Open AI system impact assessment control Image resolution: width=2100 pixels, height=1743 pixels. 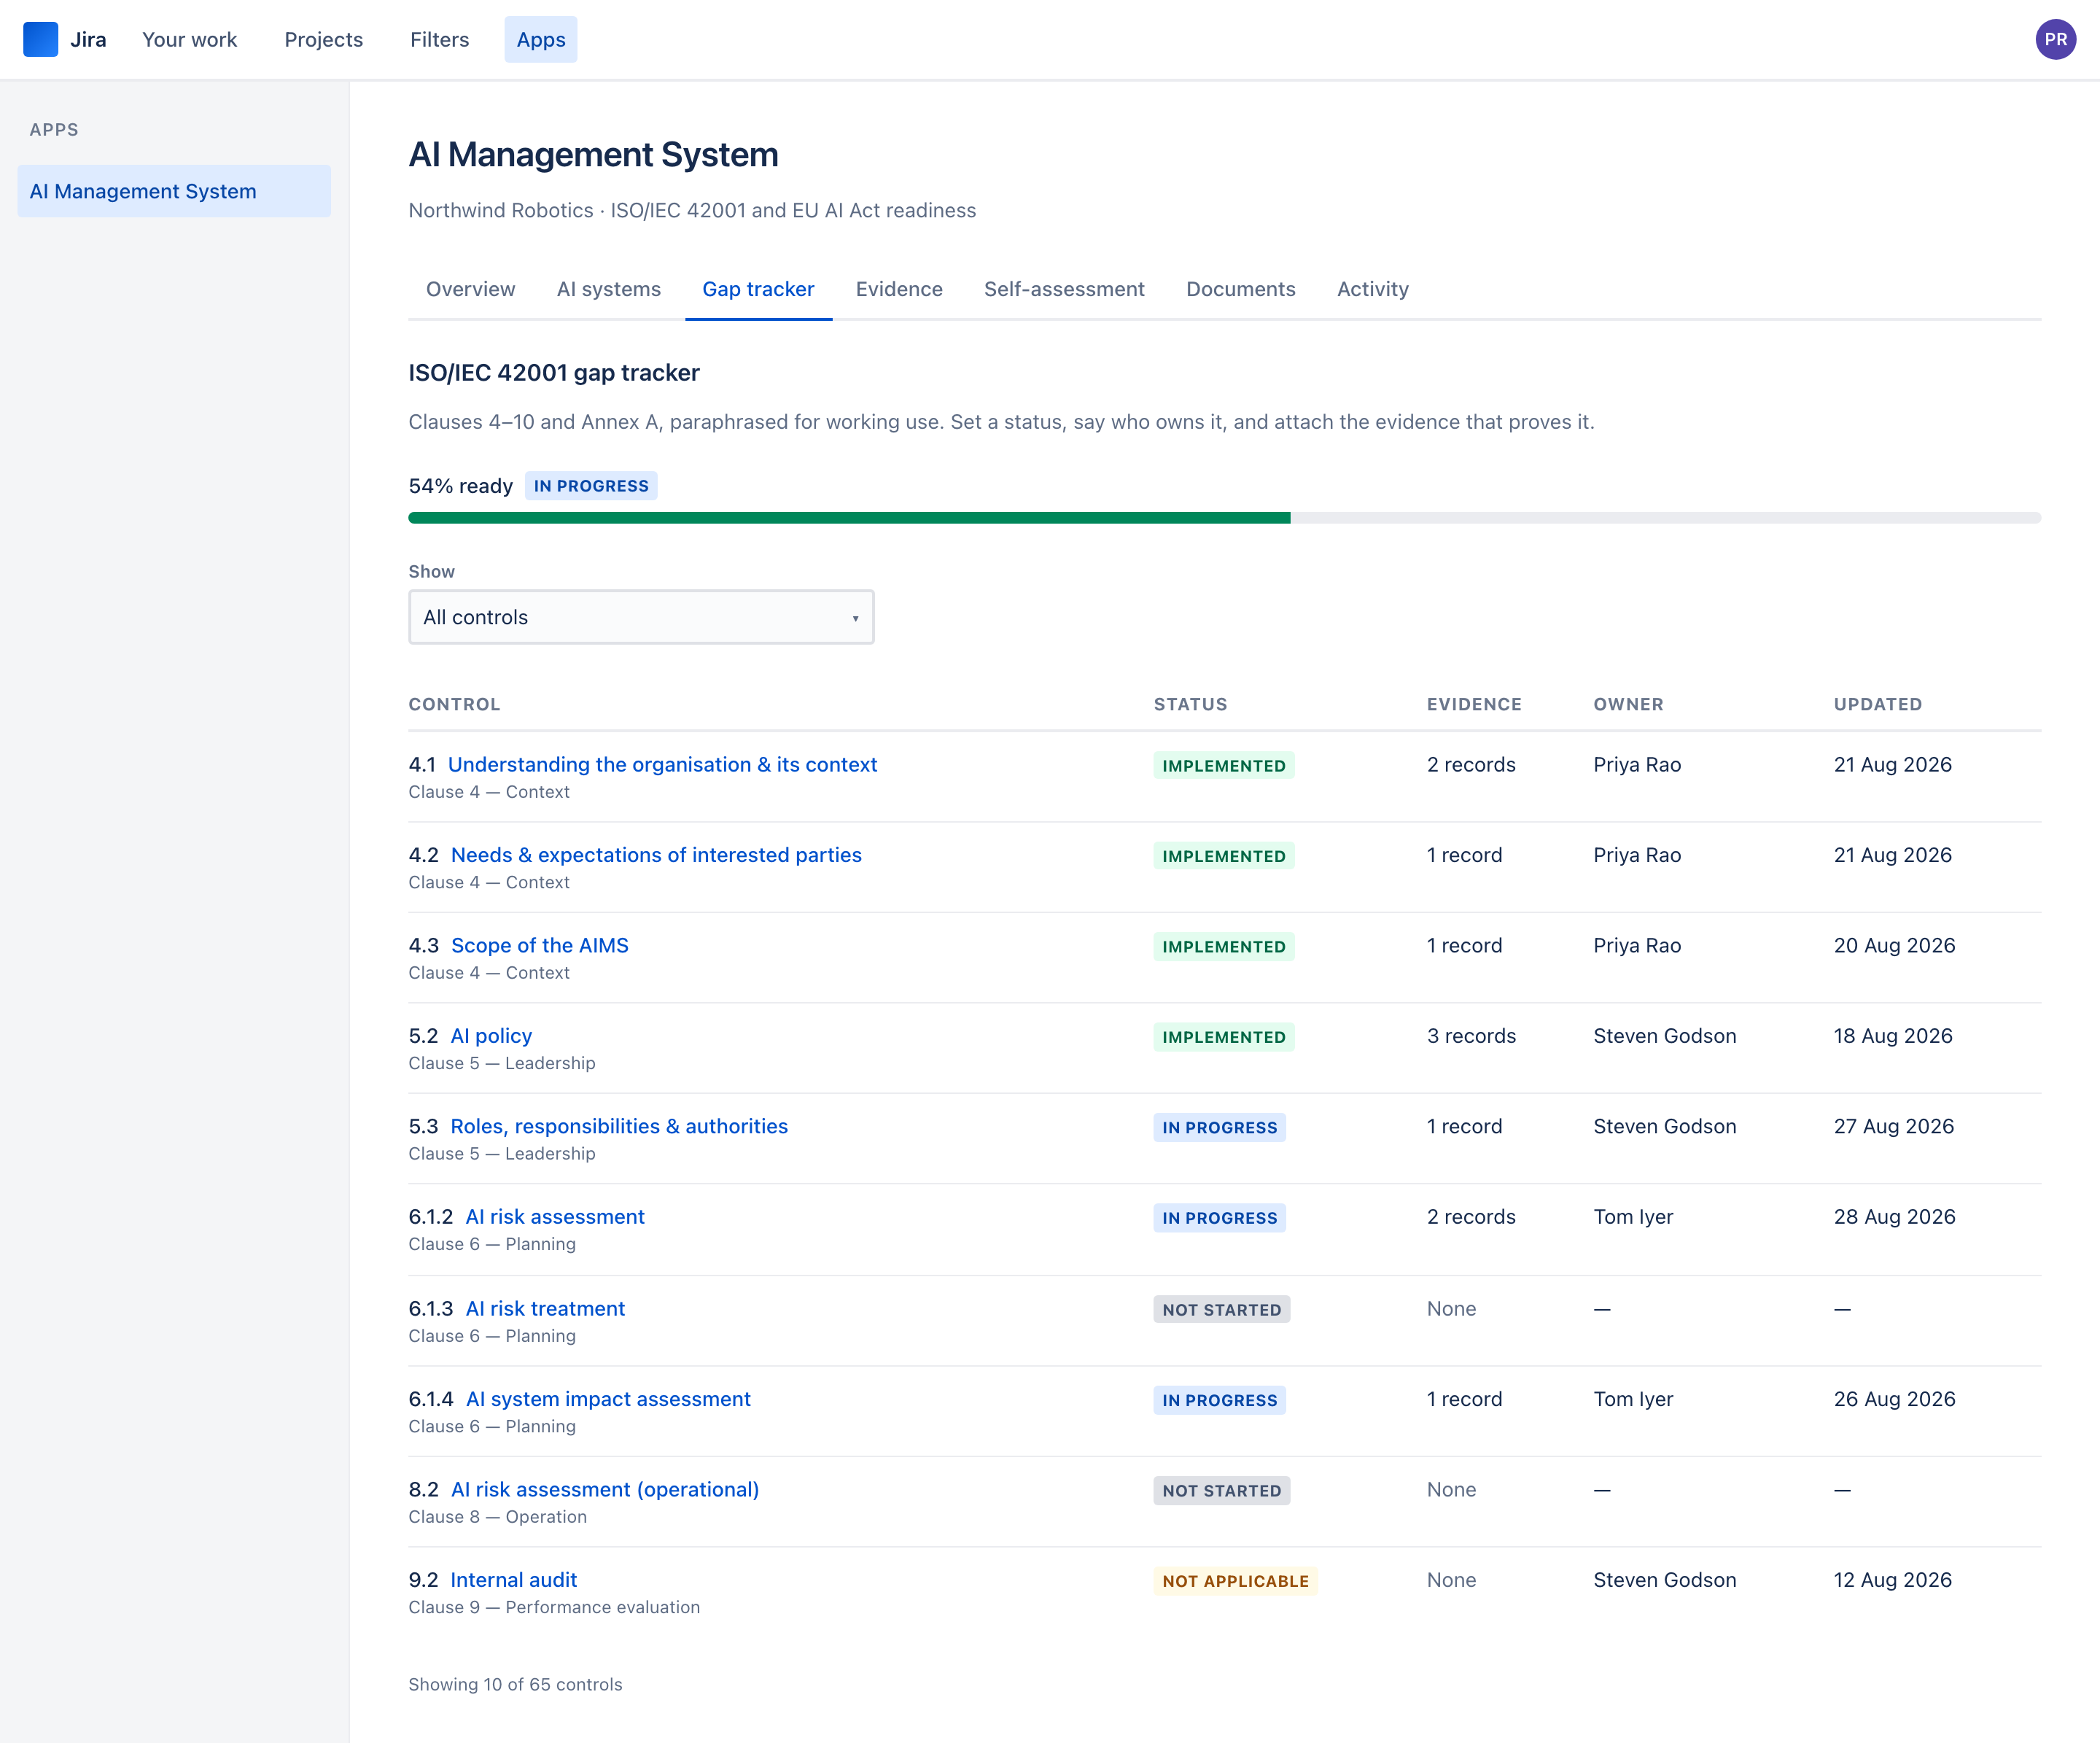[x=608, y=1399]
